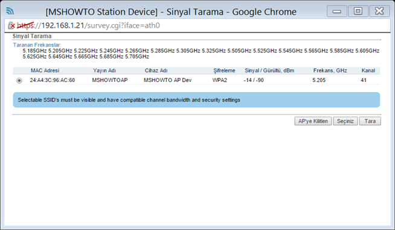Close the Sinyal Tarama window
395x230 pixels.
pyautogui.click(x=379, y=11)
